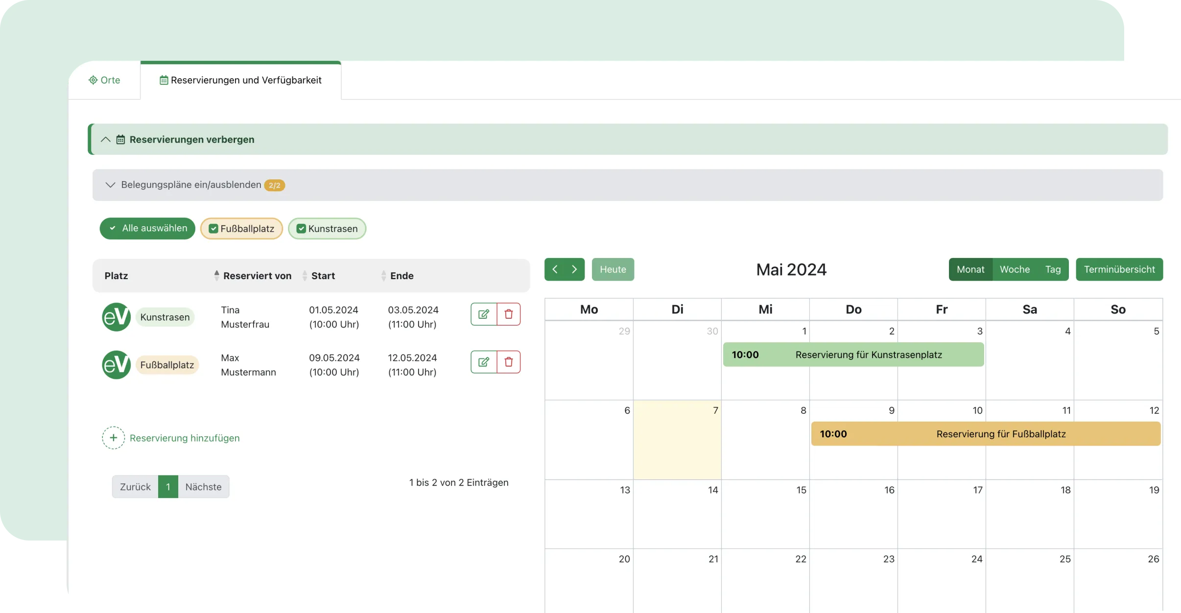This screenshot has height=613, width=1181.
Task: Select Reservierungen und Verfügbarkeit tab
Action: [x=240, y=80]
